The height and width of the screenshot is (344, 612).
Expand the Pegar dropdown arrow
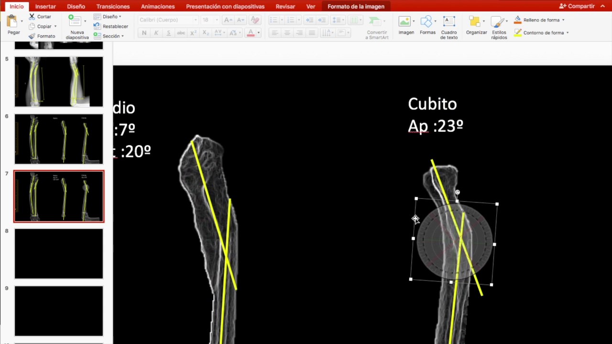22,21
